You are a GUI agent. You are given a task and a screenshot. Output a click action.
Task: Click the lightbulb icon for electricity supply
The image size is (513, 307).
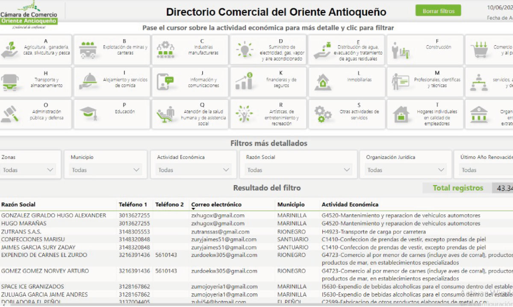click(244, 49)
